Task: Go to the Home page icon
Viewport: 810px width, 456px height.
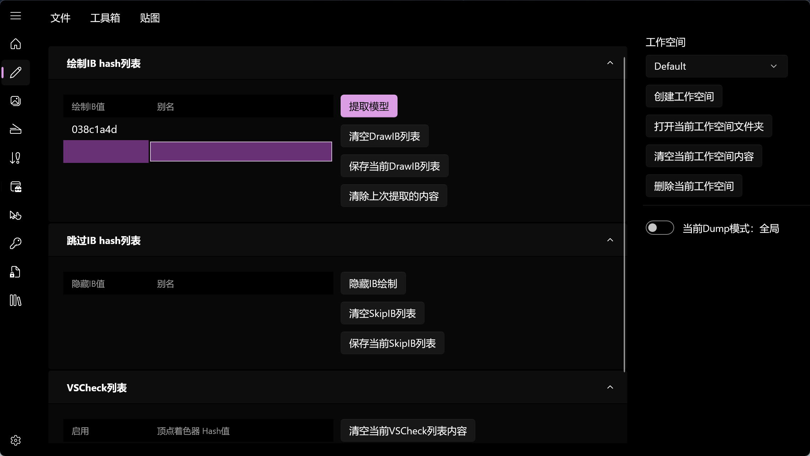Action: [16, 44]
